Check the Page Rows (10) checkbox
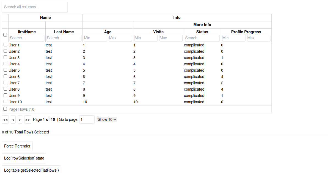 point(5,109)
